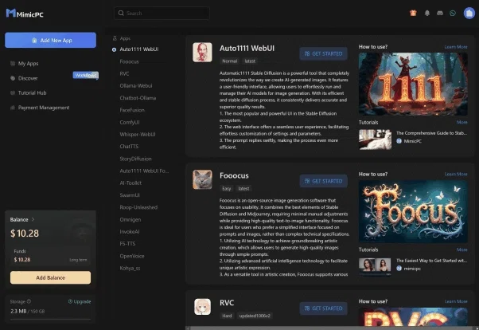Click the Tutorial Hub sidebar icon
The height and width of the screenshot is (330, 479).
pyautogui.click(x=13, y=92)
